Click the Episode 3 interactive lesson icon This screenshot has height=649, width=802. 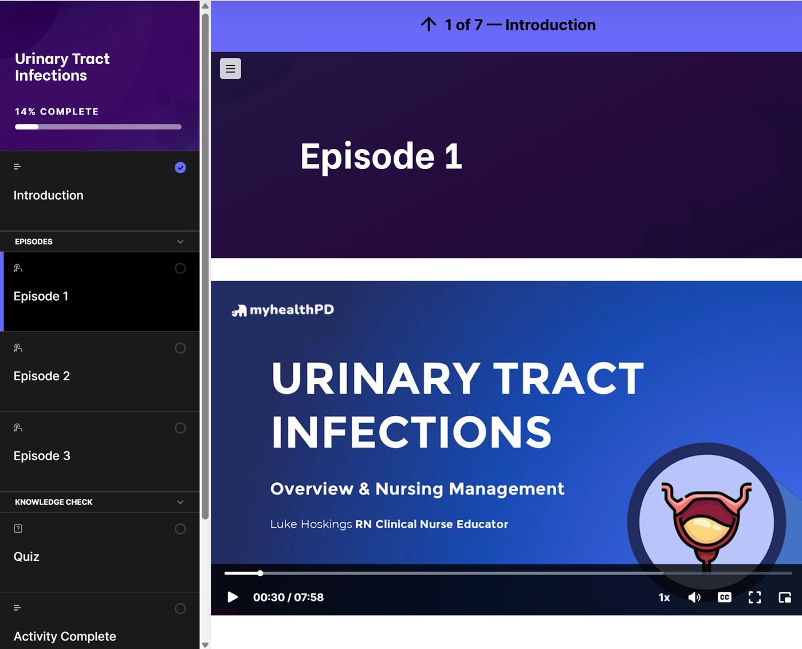(18, 428)
